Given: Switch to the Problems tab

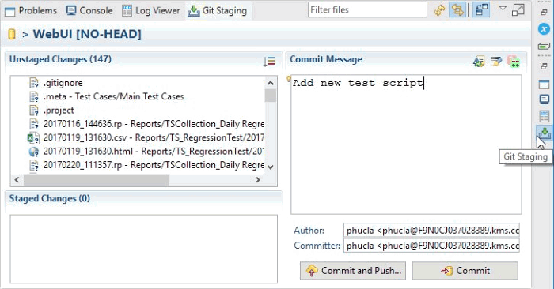Looking at the screenshot, I should coord(31,10).
